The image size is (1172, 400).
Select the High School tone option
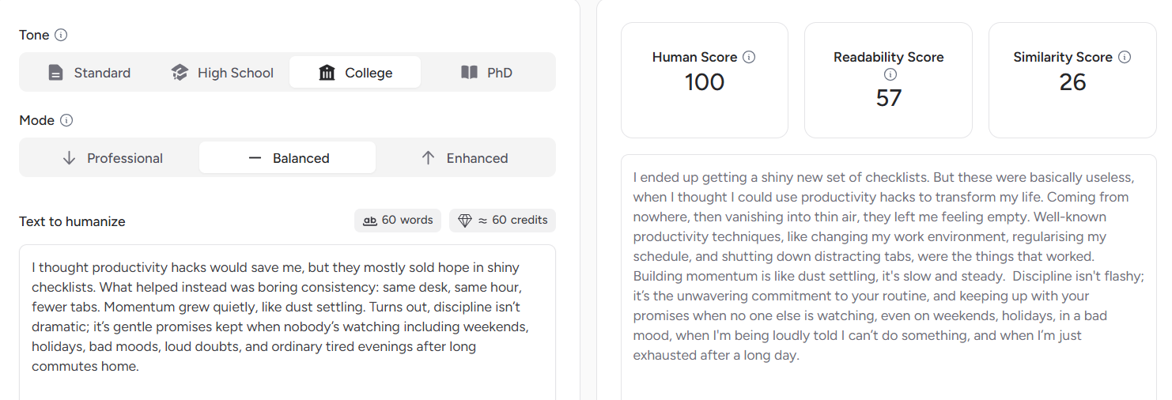(222, 73)
